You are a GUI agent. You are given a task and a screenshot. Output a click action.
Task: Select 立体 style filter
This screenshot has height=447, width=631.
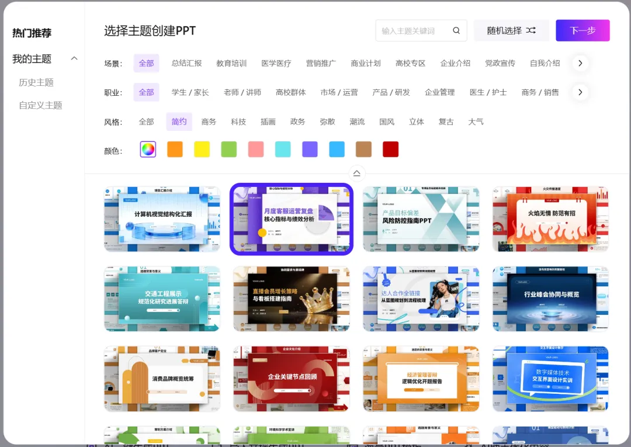point(417,122)
